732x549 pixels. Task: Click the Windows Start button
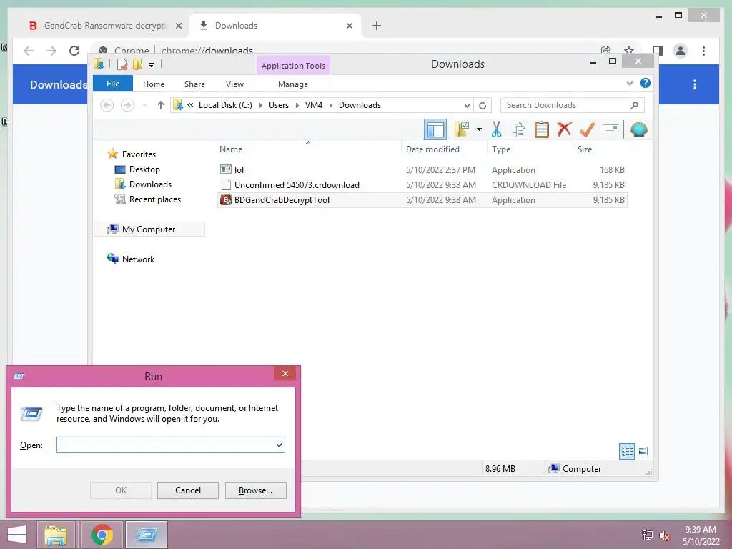click(x=17, y=535)
